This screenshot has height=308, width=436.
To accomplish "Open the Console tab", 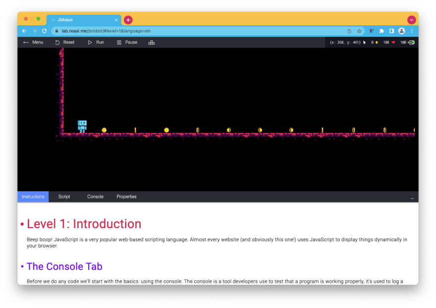I will 95,196.
